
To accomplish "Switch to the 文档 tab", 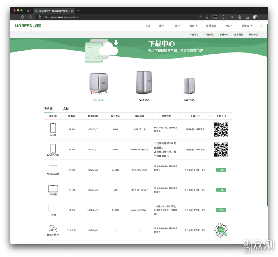I will point(66,109).
